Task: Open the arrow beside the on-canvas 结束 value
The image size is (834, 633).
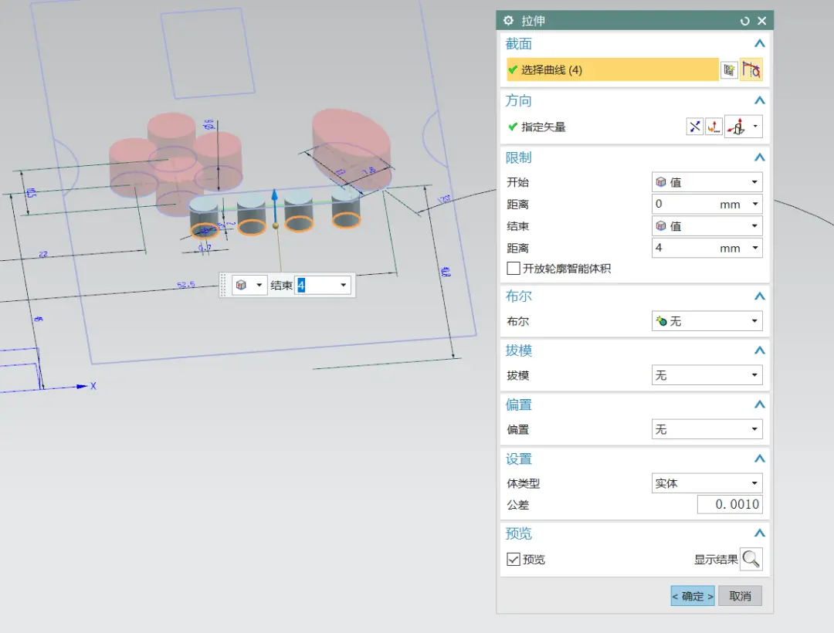Action: pos(344,286)
